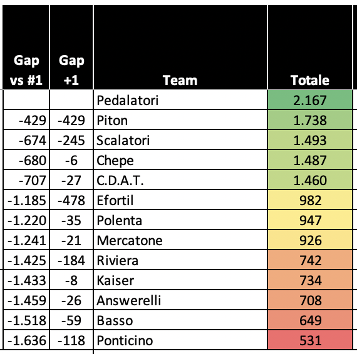Select the -184 gap cell for Riviera
357x354 pixels.
click(x=71, y=260)
